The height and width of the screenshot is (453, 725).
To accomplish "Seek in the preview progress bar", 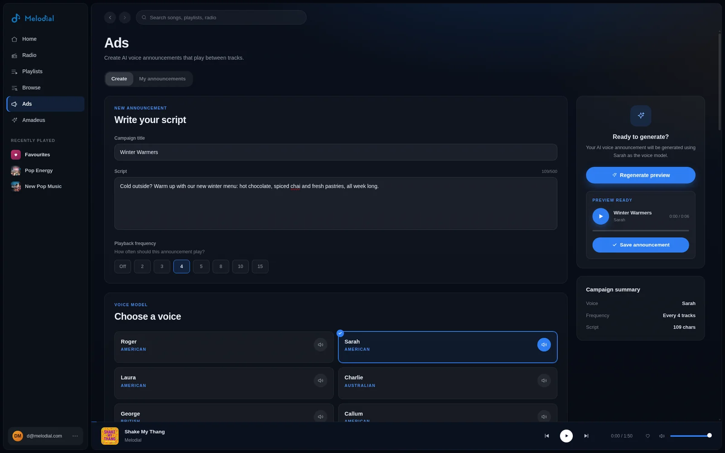I will click(641, 231).
